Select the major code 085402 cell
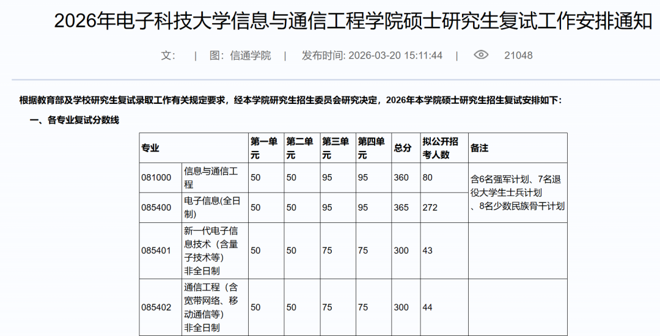This screenshot has height=336, width=660. (x=156, y=307)
